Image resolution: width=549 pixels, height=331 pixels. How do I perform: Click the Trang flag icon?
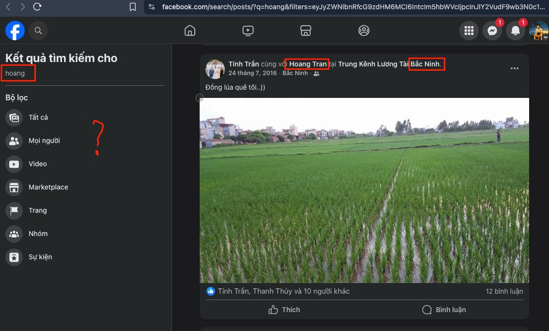point(14,210)
